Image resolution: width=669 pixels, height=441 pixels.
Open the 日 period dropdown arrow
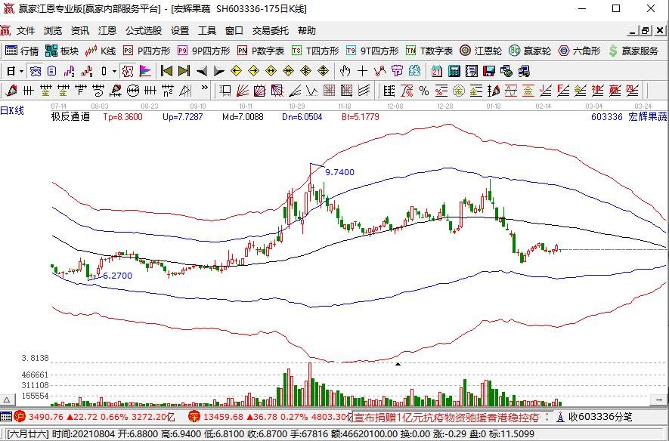pos(21,71)
